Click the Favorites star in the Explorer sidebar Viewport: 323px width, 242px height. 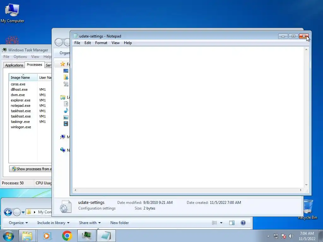63,64
